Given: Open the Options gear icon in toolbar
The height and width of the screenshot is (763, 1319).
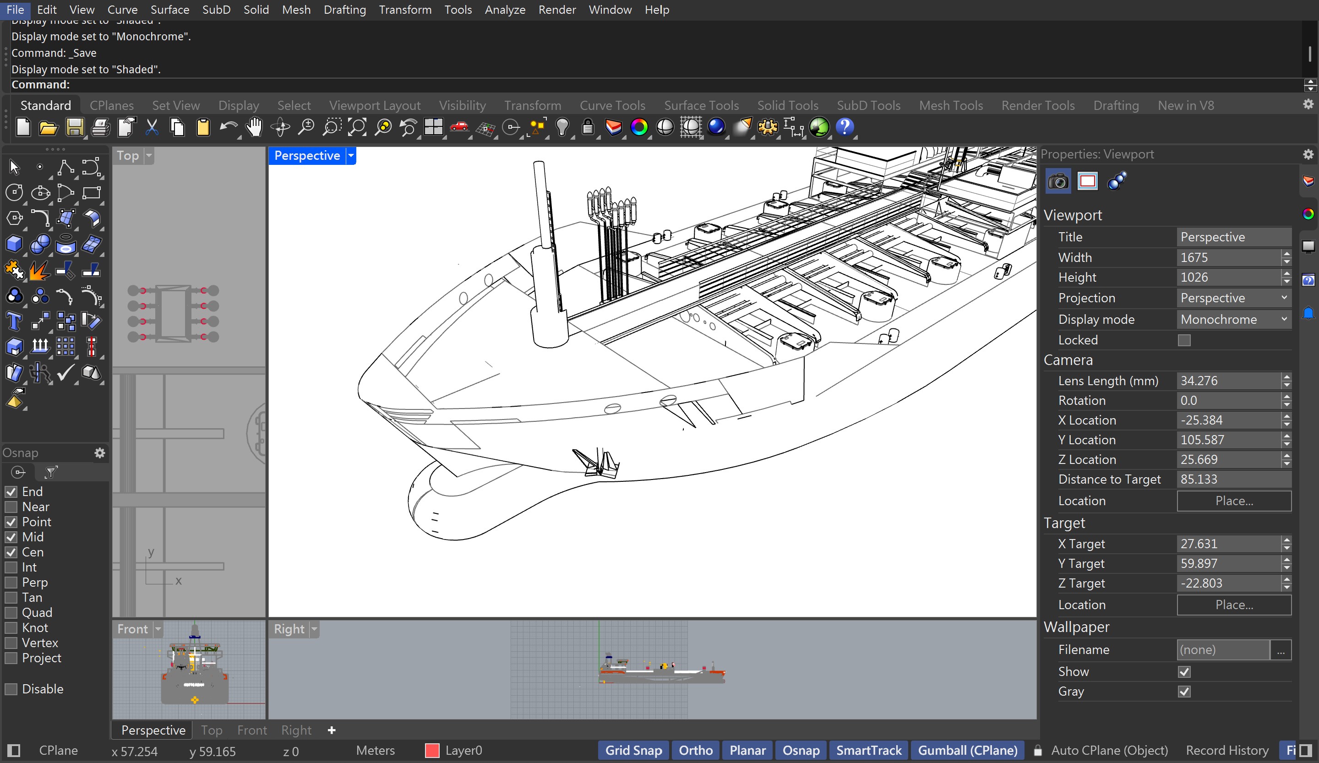Looking at the screenshot, I should (x=767, y=127).
